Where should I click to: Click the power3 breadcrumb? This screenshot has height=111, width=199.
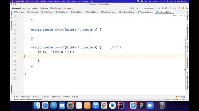click(x=68, y=8)
